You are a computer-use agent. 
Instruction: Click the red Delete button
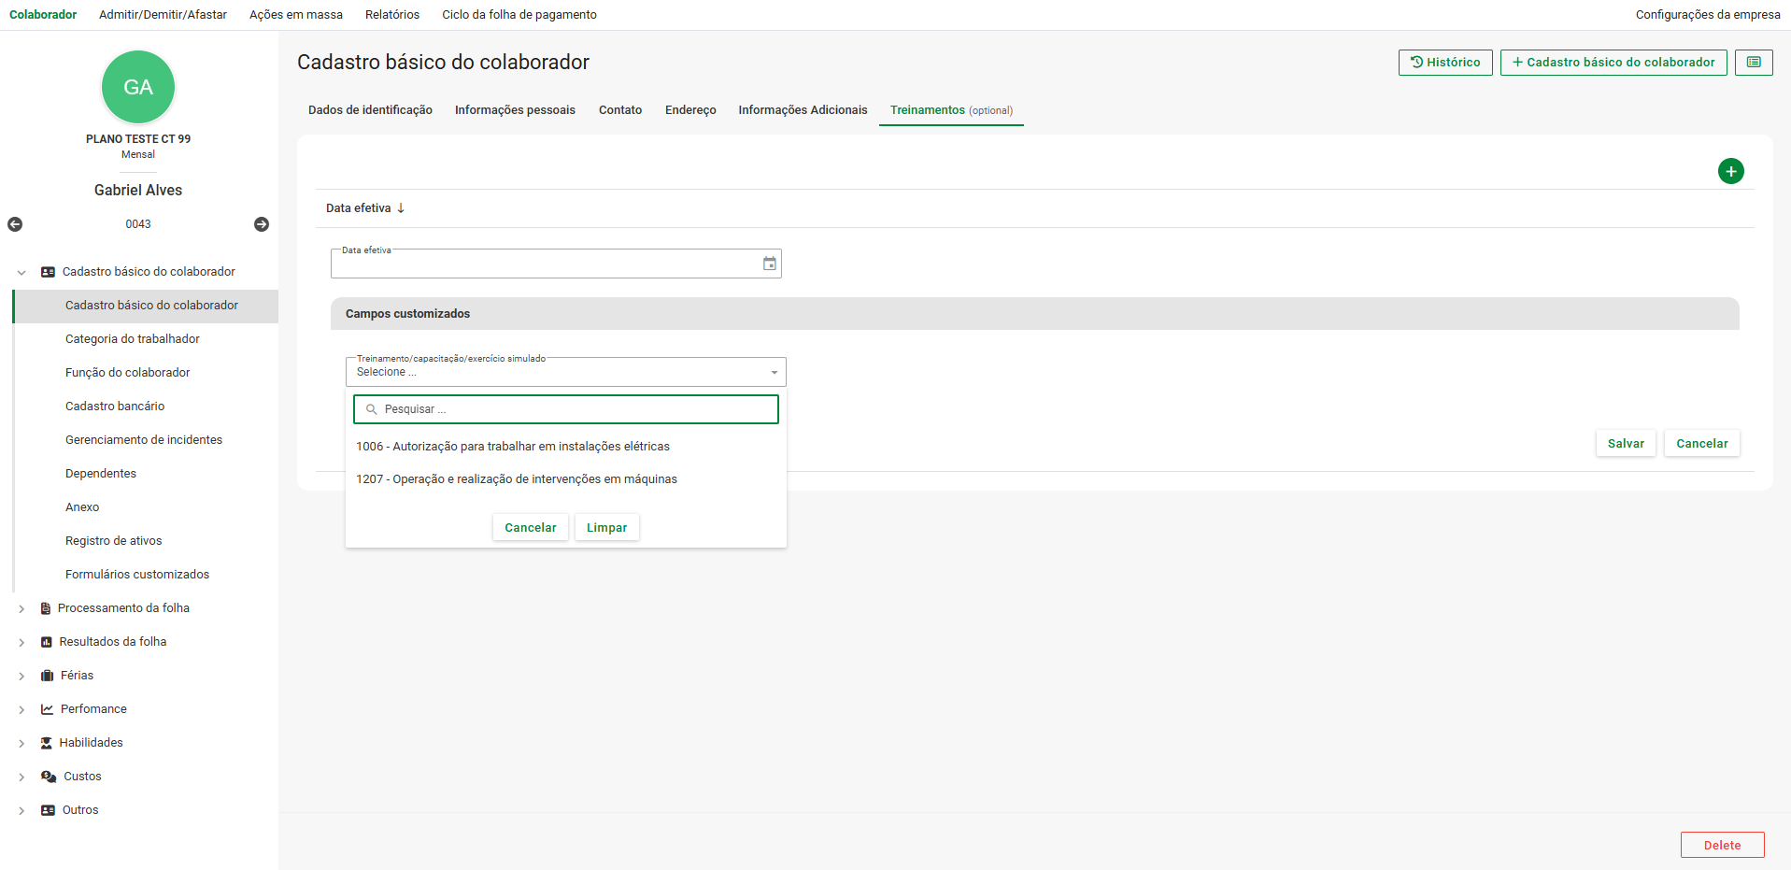coord(1721,845)
